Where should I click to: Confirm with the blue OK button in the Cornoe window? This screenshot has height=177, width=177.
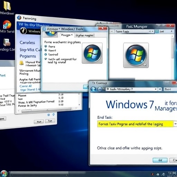160,160
